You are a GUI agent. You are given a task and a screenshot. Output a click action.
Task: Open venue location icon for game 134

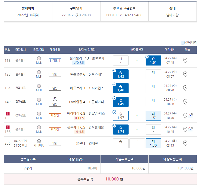[185, 88]
